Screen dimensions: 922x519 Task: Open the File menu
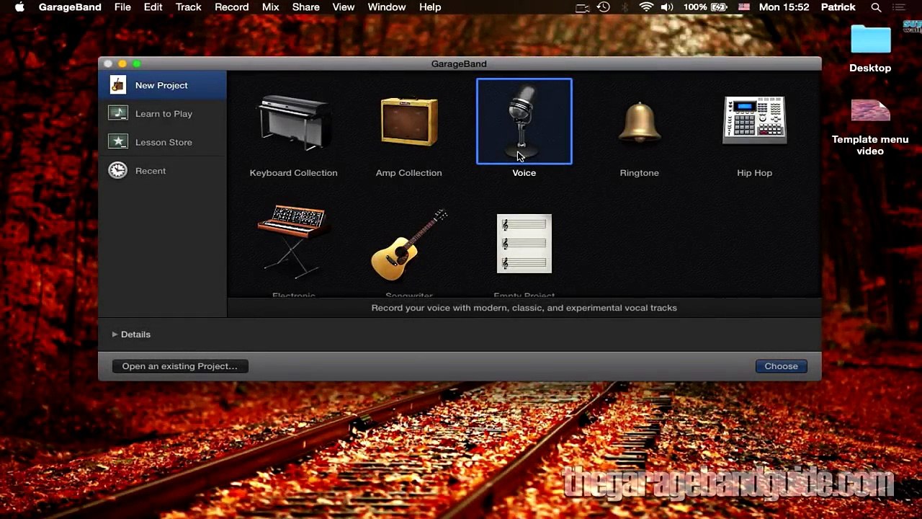click(122, 7)
